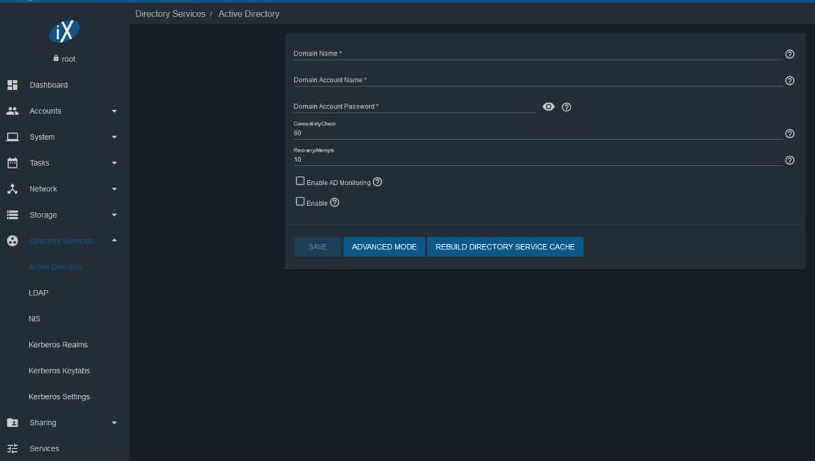Go to NIS settings
815x461 pixels.
click(x=34, y=319)
